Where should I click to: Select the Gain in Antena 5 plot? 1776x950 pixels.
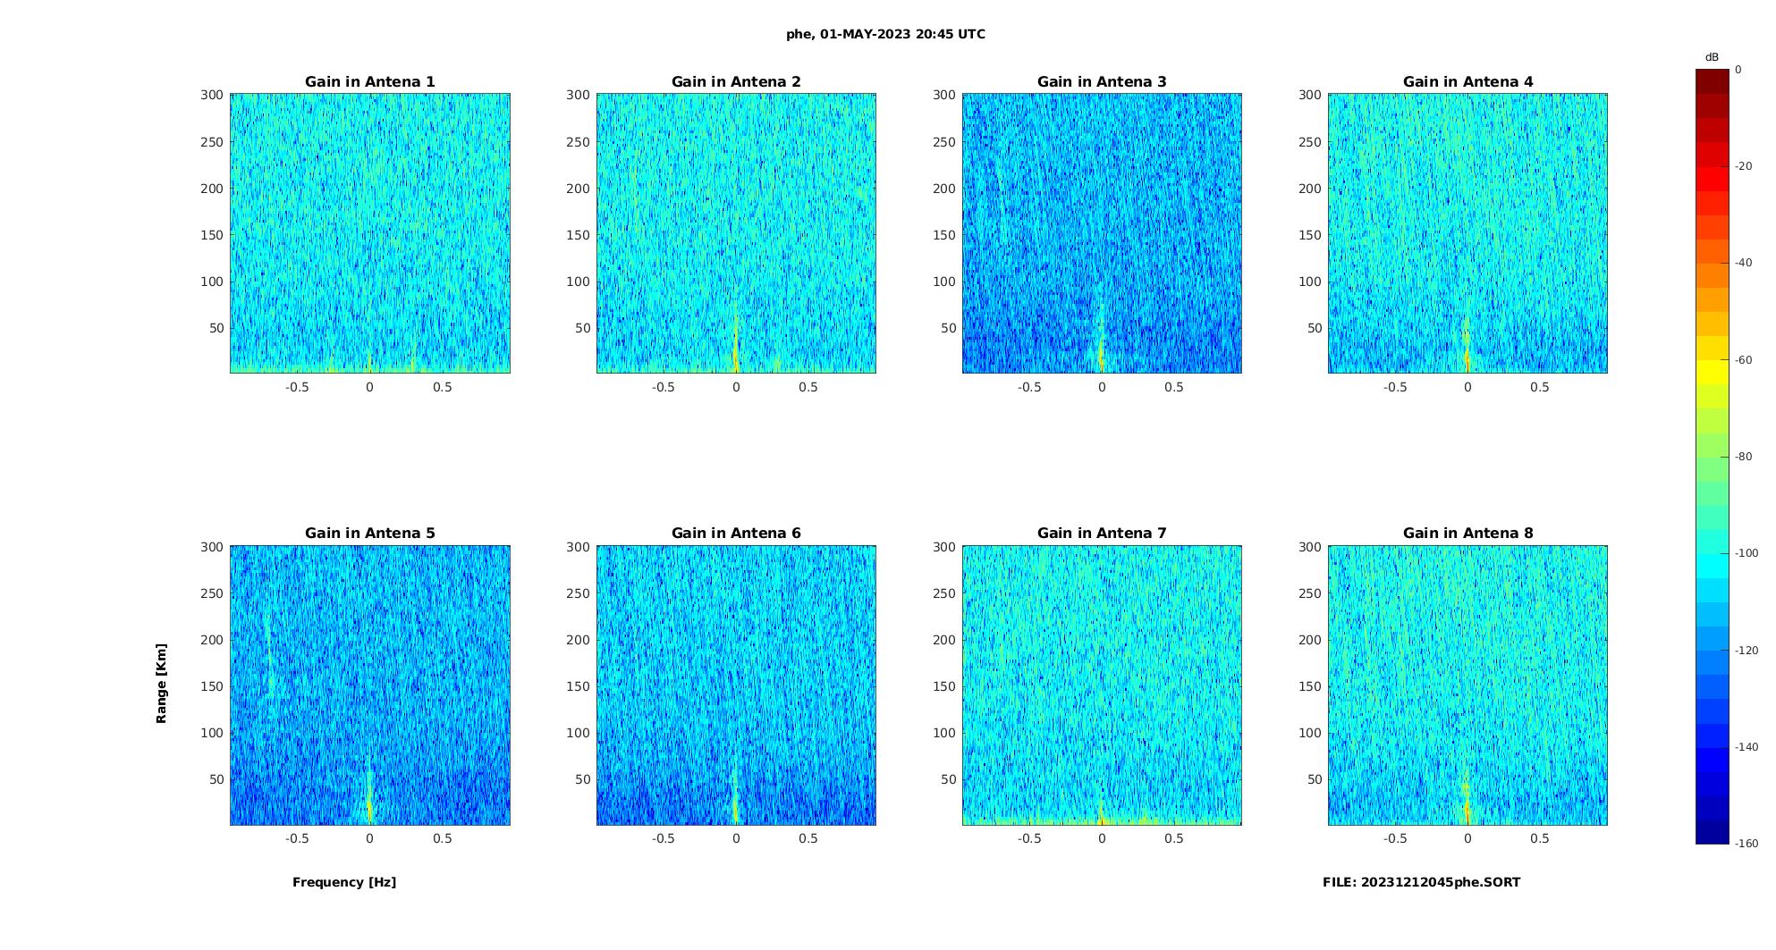click(370, 685)
